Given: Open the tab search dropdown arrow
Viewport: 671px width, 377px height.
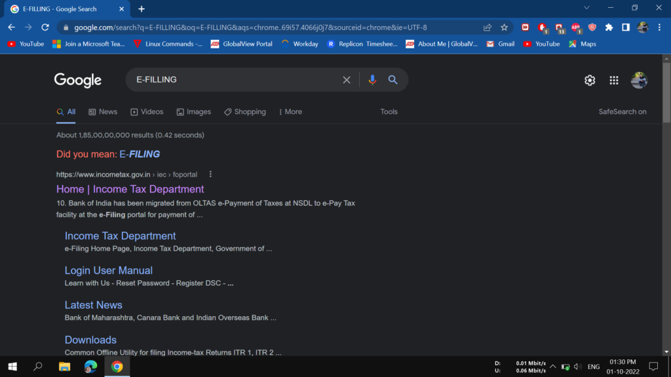Looking at the screenshot, I should click(x=586, y=8).
